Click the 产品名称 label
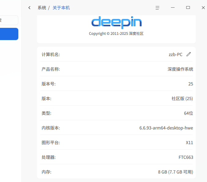This screenshot has height=182, width=207. tap(51, 69)
